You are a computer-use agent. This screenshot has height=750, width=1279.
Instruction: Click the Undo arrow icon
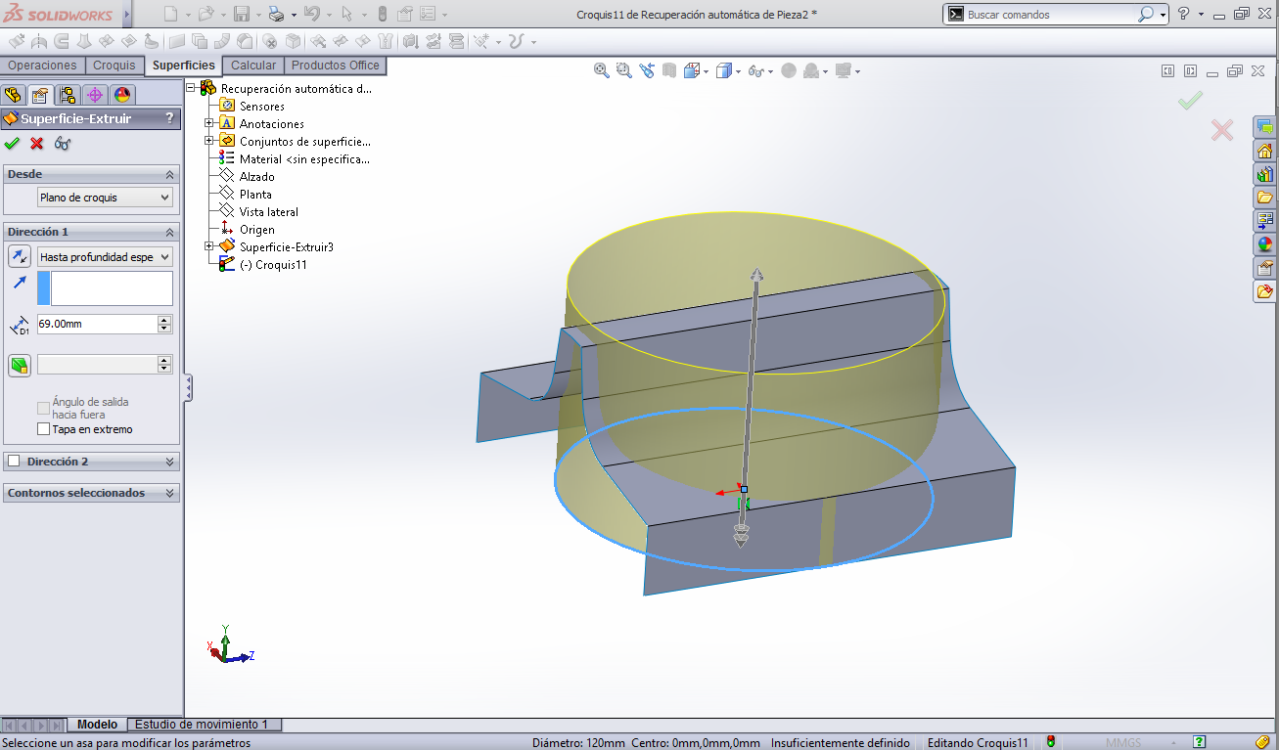[x=311, y=14]
